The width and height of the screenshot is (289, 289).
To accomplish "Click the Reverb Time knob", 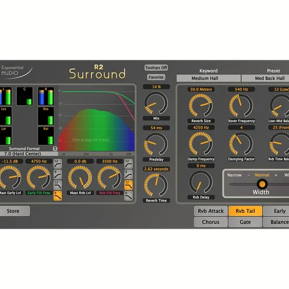I will 156,185.
